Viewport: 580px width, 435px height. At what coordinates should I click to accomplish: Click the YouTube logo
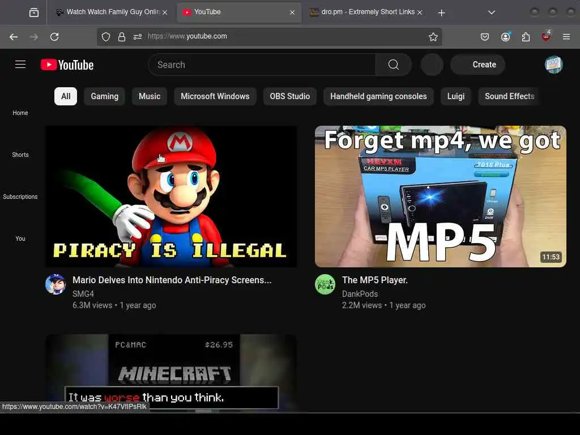point(67,65)
